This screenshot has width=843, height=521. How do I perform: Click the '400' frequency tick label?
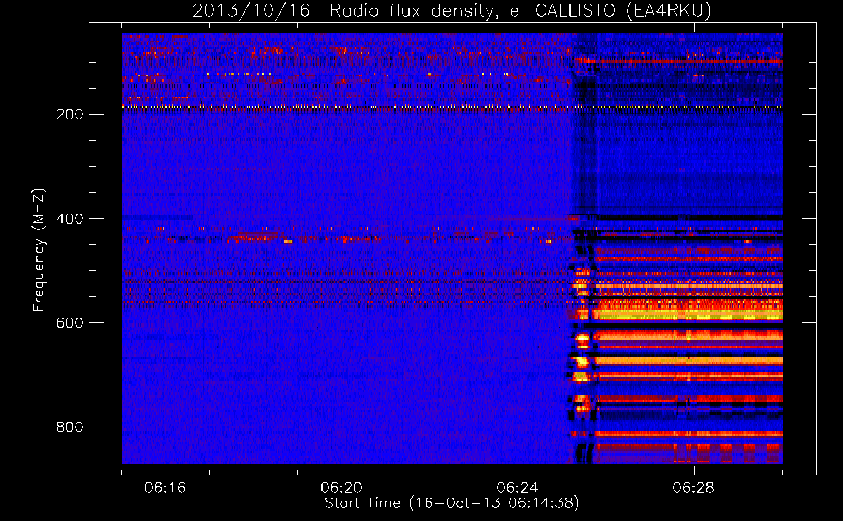70,219
